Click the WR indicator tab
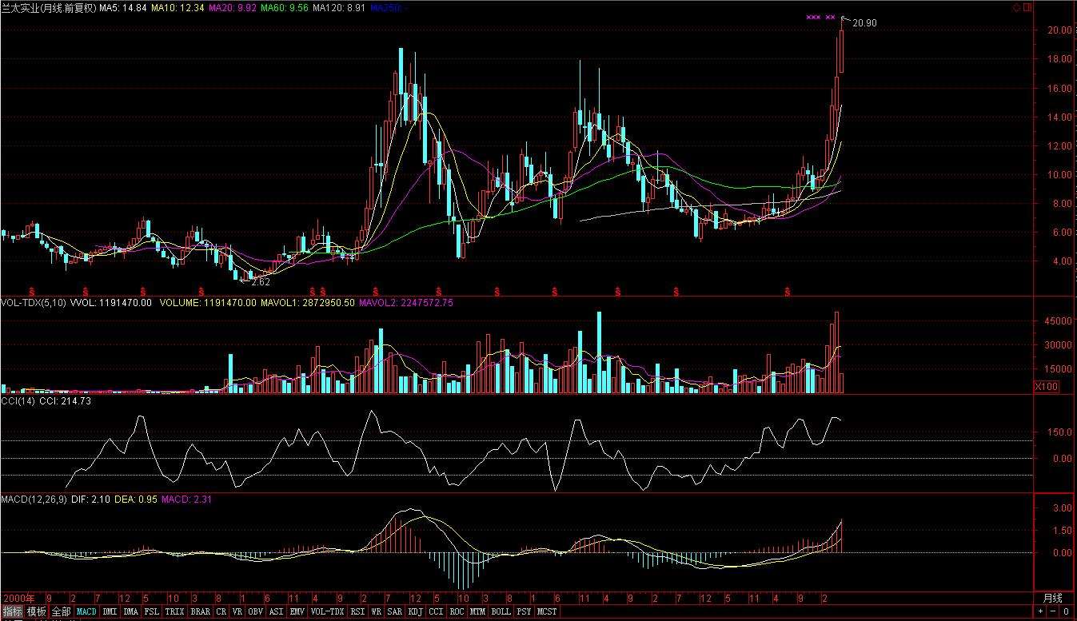 coord(376,611)
